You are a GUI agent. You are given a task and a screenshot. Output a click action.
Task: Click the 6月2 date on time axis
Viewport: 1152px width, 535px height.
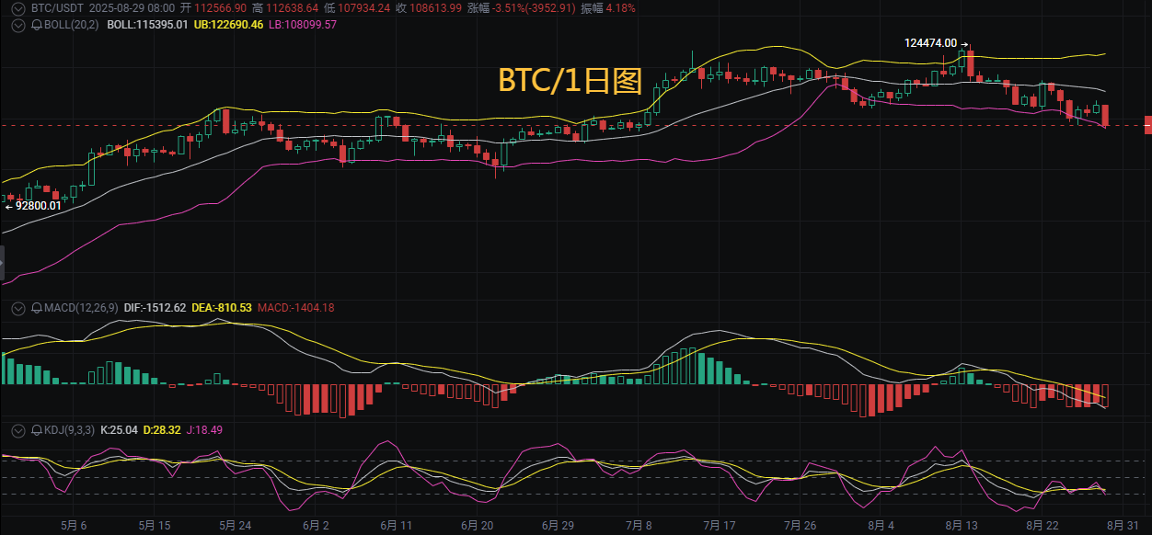pos(315,526)
